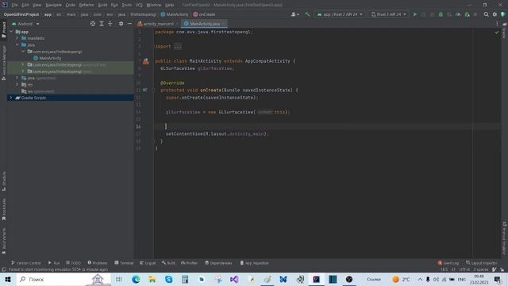
Task: Click the OpenGlFirstProject breadcrumb
Action: point(21,14)
